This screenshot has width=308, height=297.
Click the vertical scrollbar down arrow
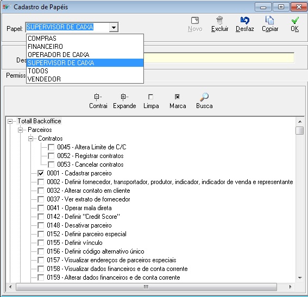pyautogui.click(x=300, y=278)
